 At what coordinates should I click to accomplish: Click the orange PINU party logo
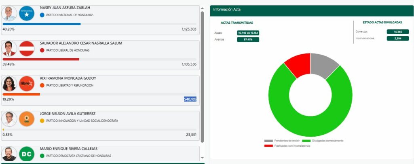[x=27, y=119]
